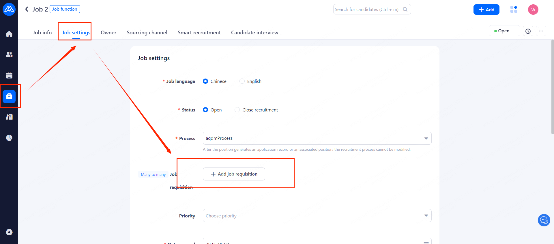Screen dimensions: 554x244
Task: Click the back arrow beside Job 2
Action: click(27, 9)
